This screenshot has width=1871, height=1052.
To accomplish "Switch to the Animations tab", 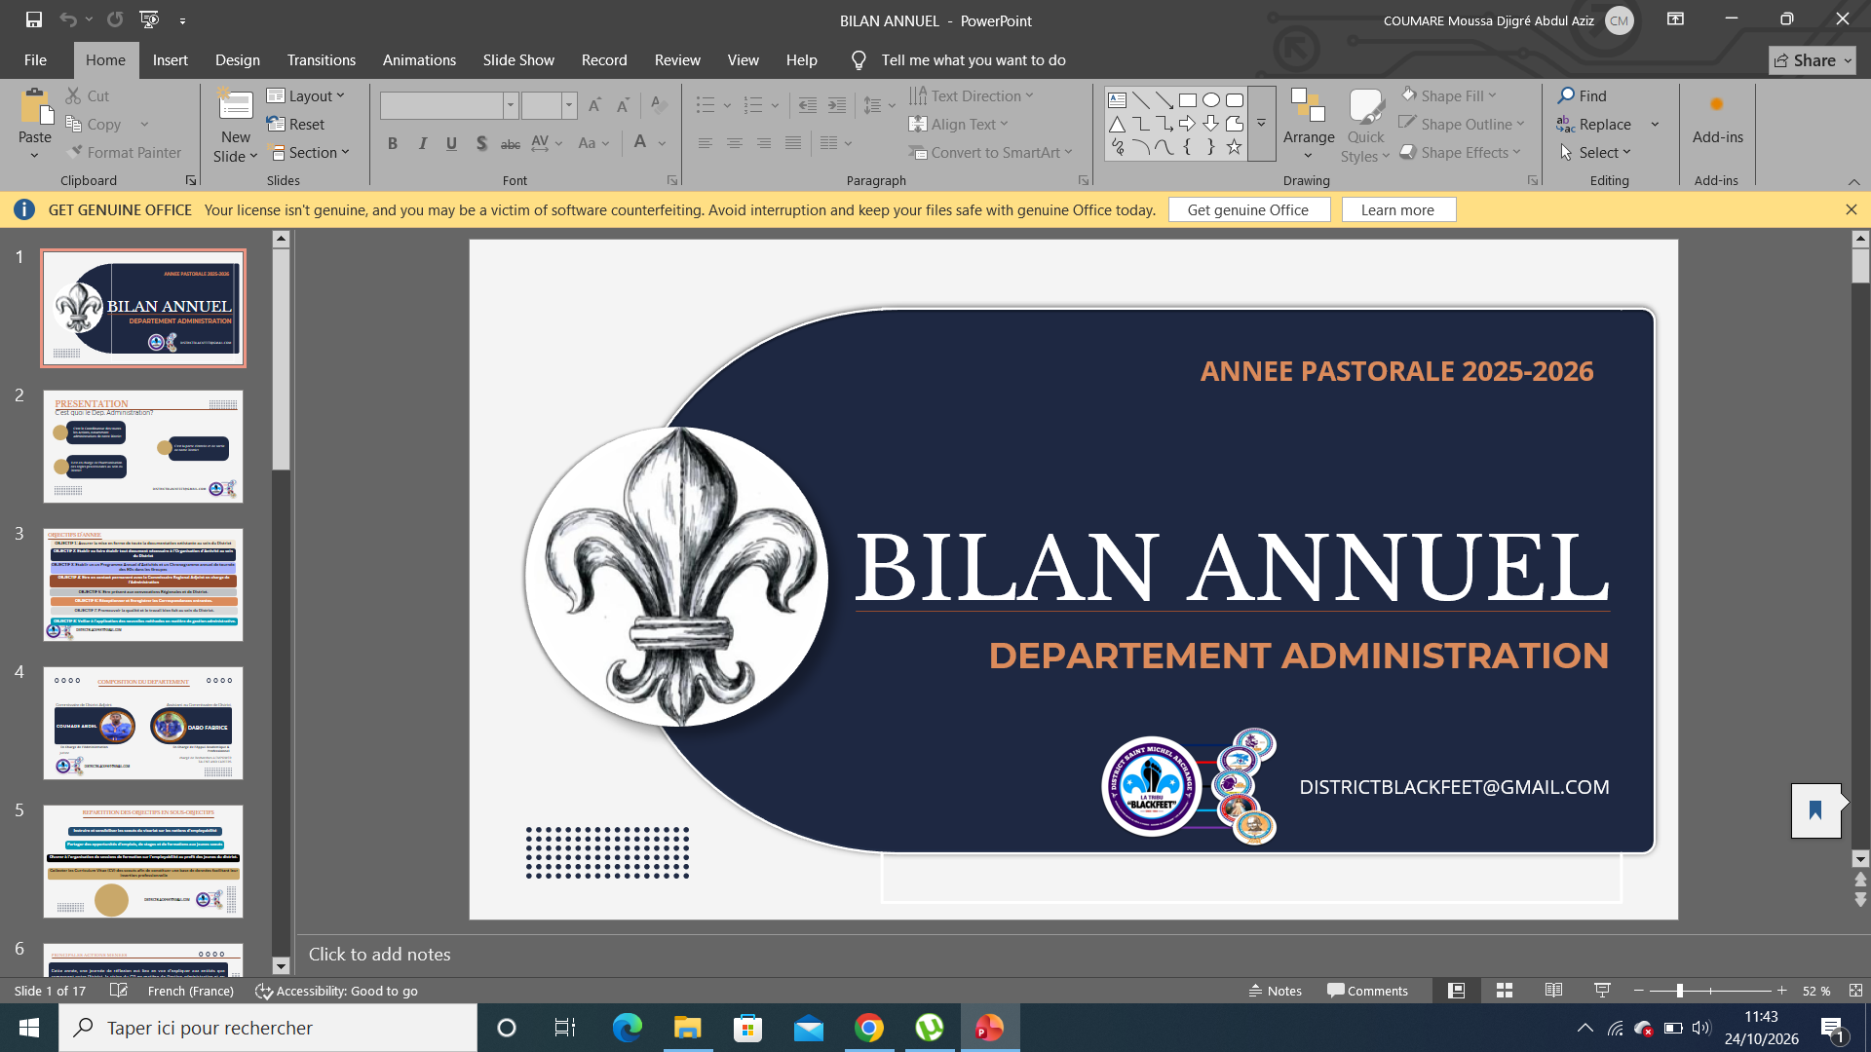I will tap(419, 60).
